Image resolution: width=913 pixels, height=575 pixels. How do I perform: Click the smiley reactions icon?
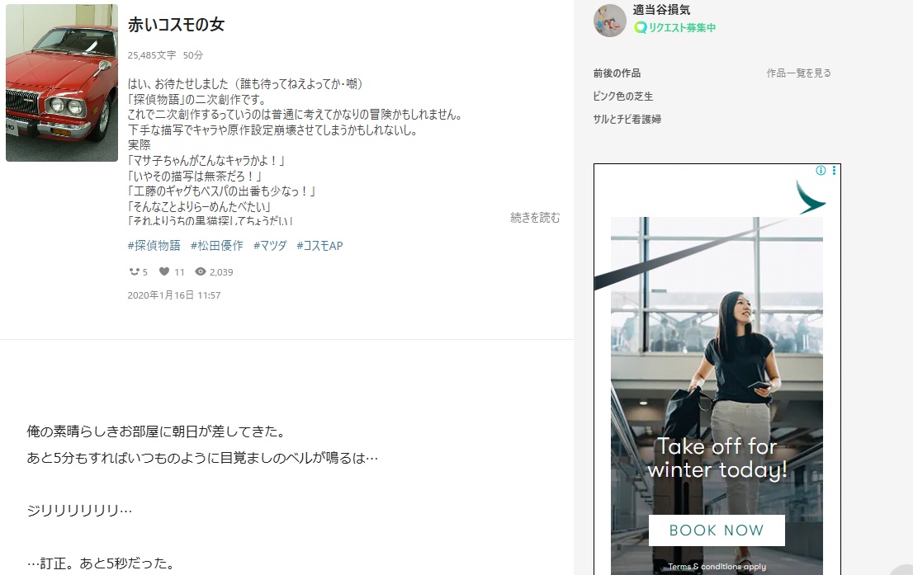click(x=134, y=271)
